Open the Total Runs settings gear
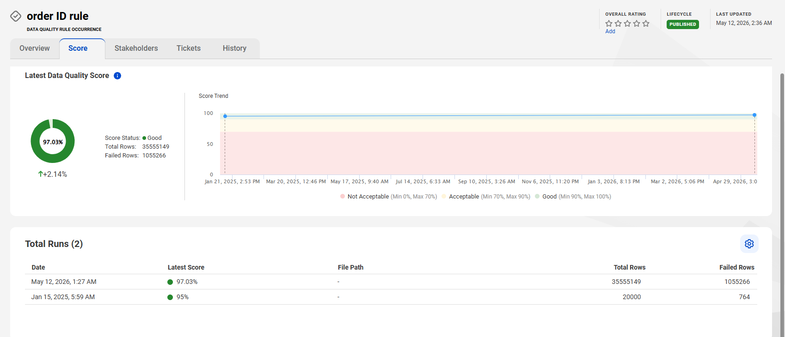This screenshot has height=337, width=785. [x=749, y=244]
